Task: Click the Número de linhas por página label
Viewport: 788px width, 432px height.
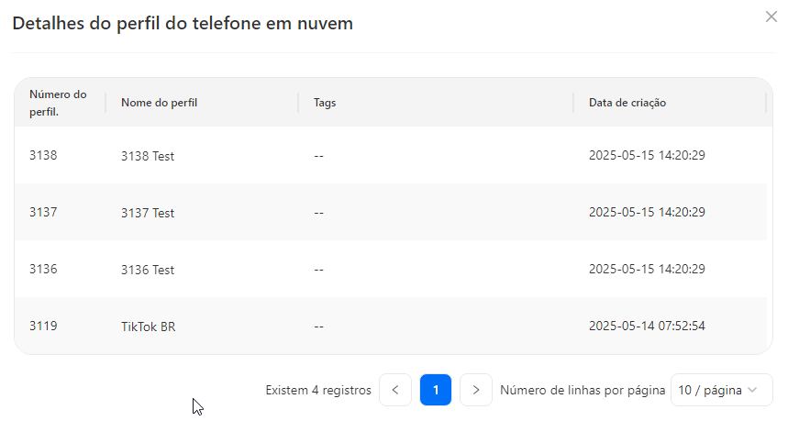Action: coord(583,391)
